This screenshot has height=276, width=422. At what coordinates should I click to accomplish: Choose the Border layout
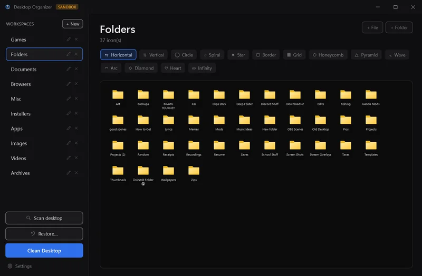coord(266,55)
